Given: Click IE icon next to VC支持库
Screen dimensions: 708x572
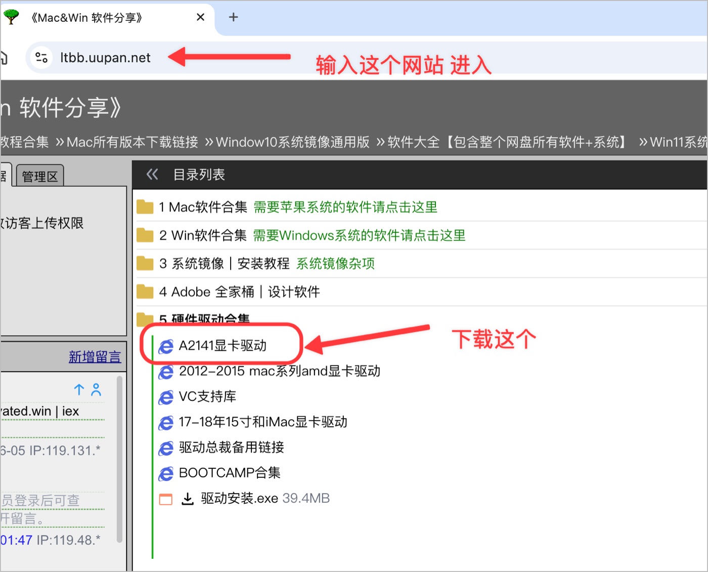Looking at the screenshot, I should pyautogui.click(x=166, y=397).
